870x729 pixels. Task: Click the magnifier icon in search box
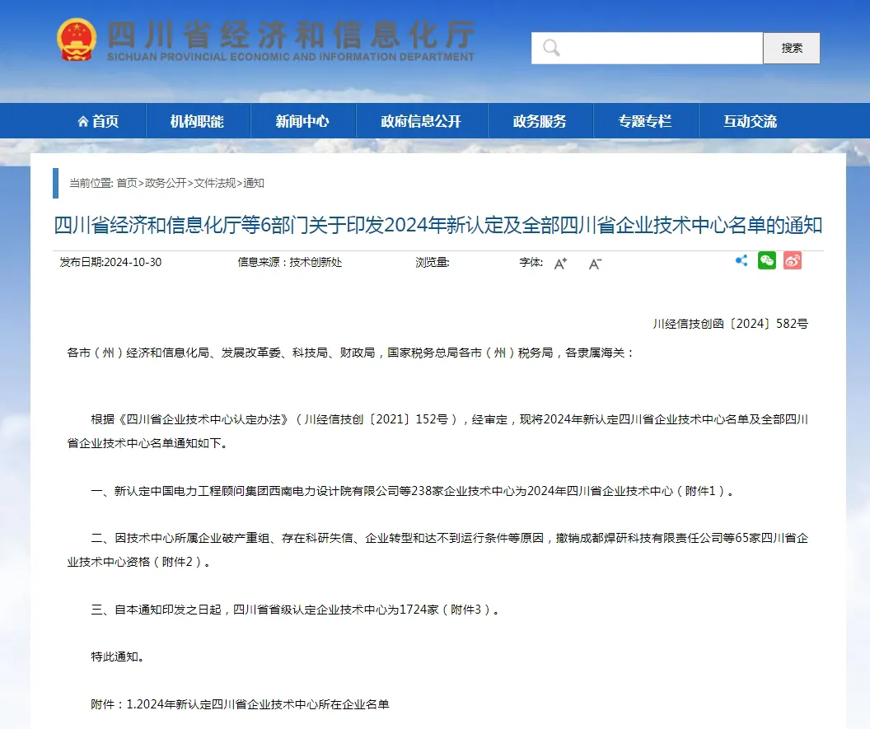(551, 48)
